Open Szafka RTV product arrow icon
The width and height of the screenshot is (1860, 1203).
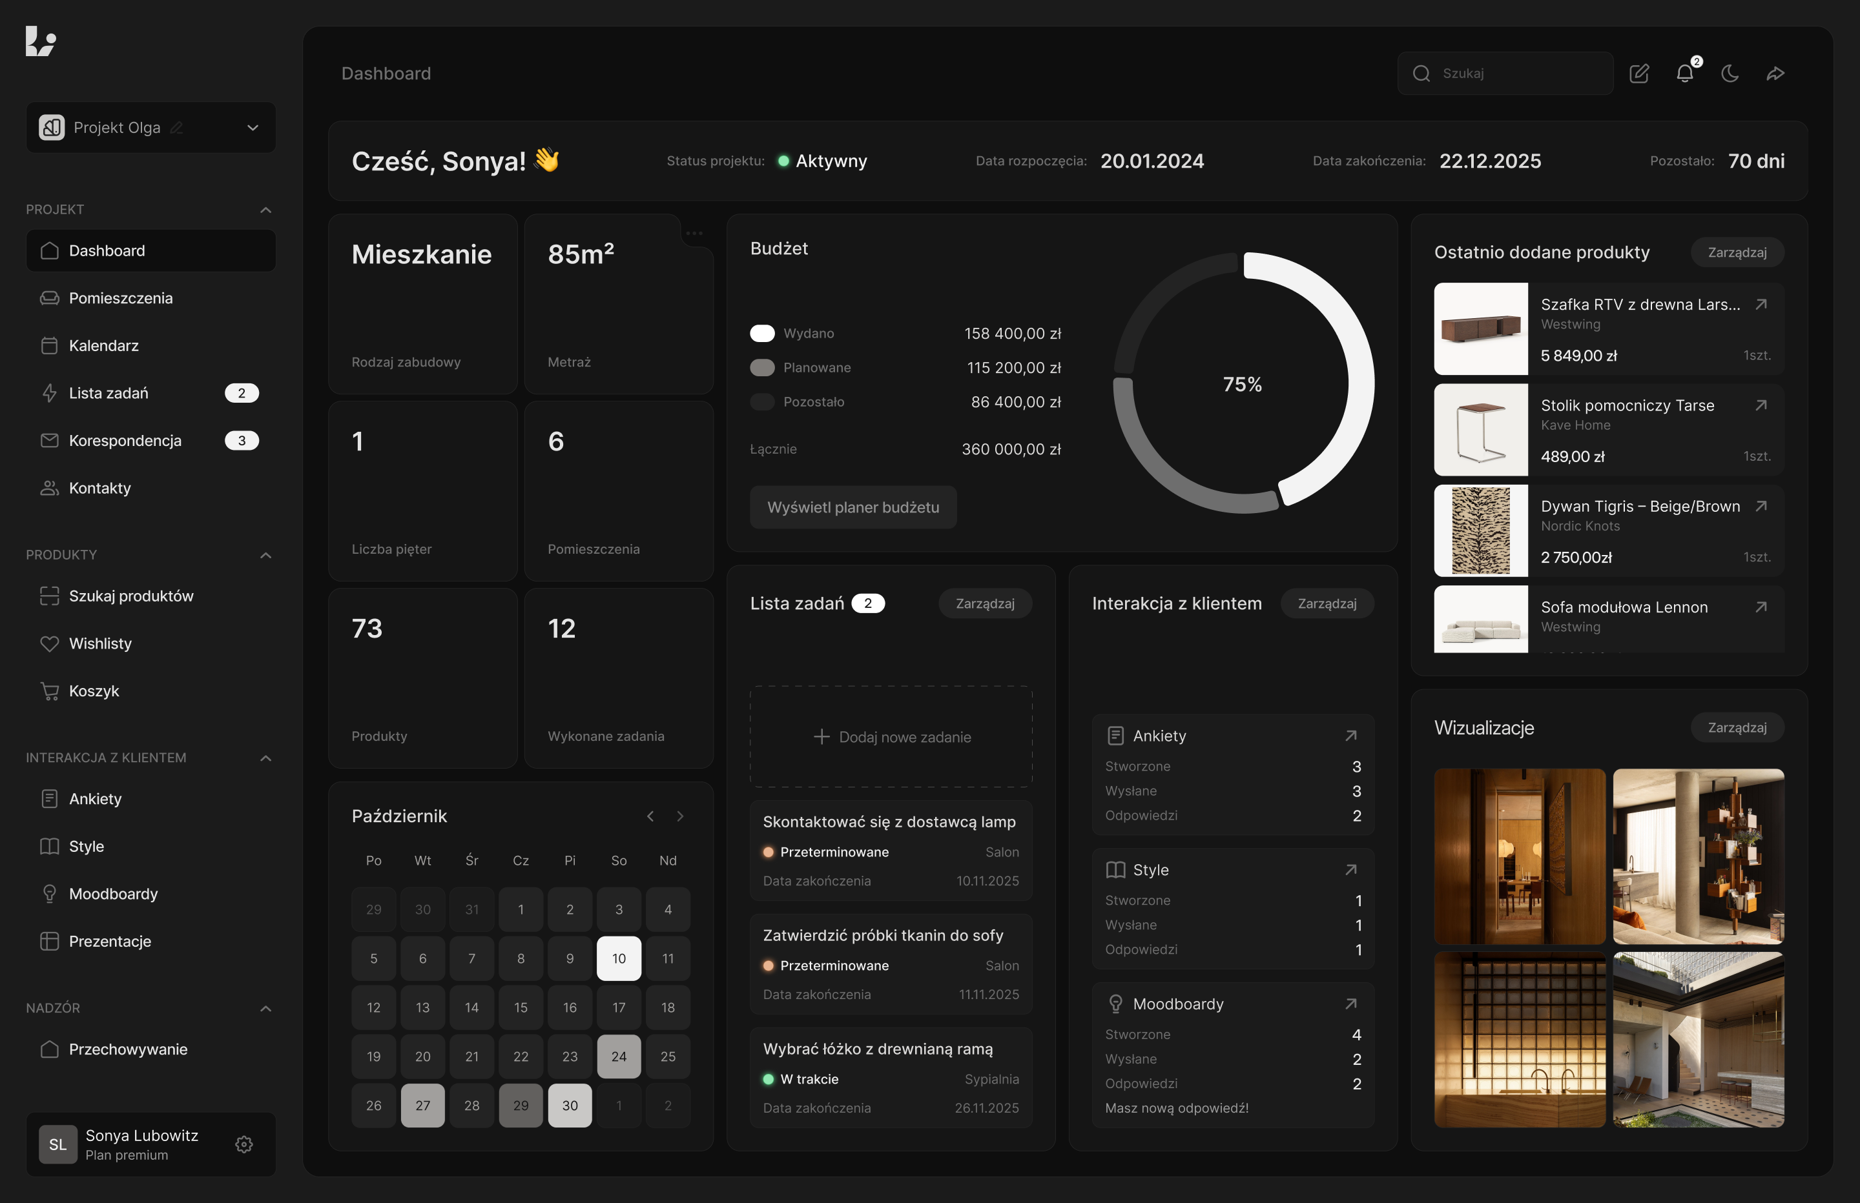1761,305
